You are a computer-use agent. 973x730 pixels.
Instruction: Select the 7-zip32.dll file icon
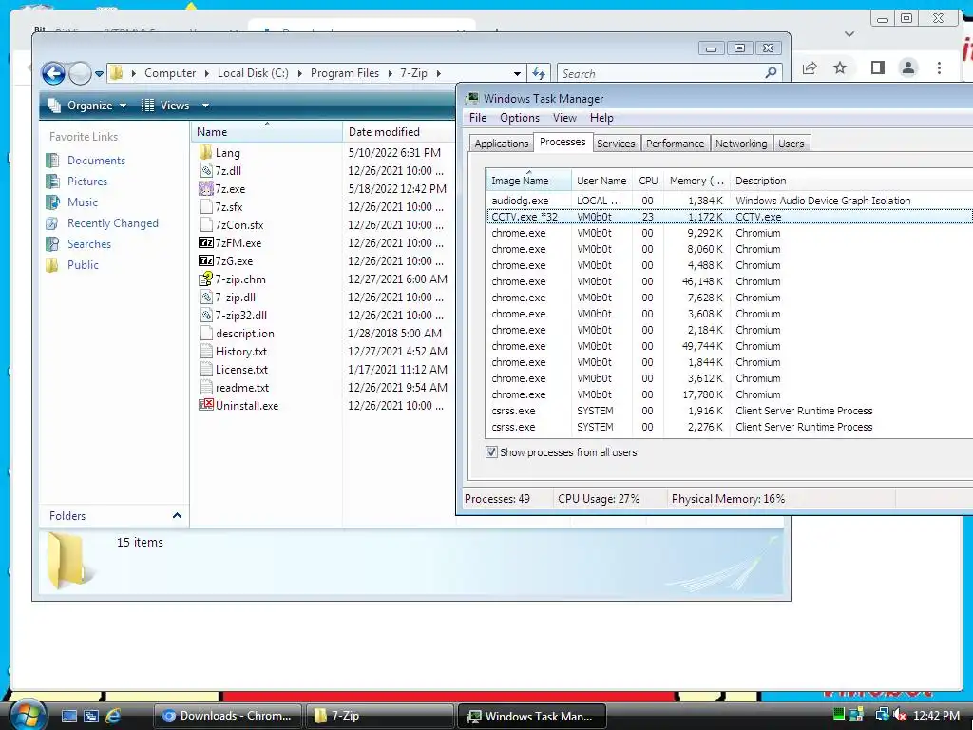(x=206, y=316)
